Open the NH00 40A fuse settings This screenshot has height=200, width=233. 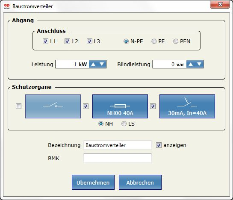click(x=120, y=106)
